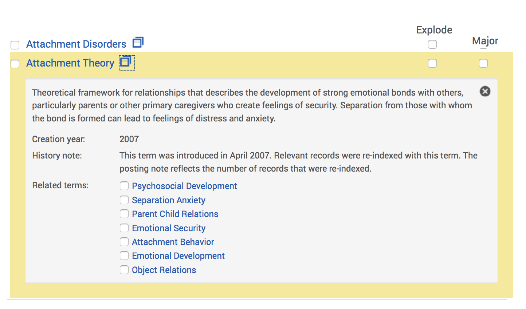Collapse scope note icon beside Attachment Theory

click(127, 63)
